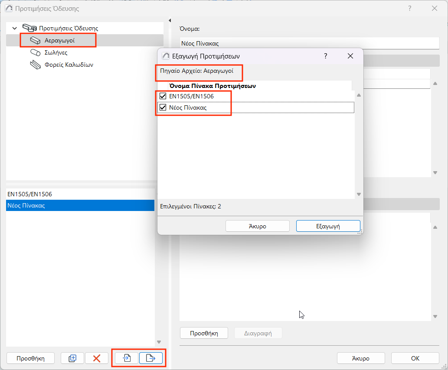Image resolution: width=448 pixels, height=370 pixels.
Task: Confirm the main dialog with OK
Action: tap(415, 358)
